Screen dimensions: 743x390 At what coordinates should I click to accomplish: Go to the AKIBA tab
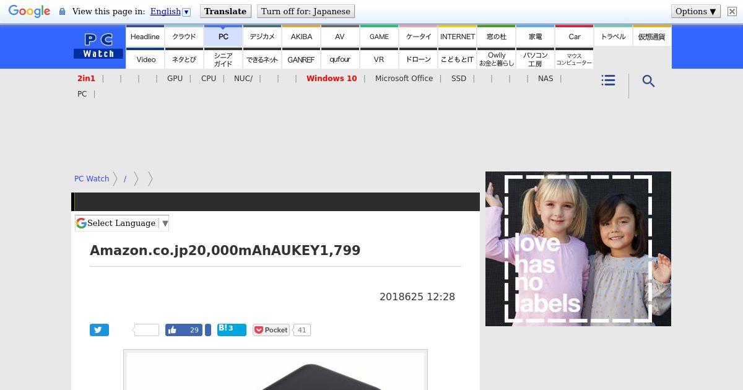(x=301, y=36)
